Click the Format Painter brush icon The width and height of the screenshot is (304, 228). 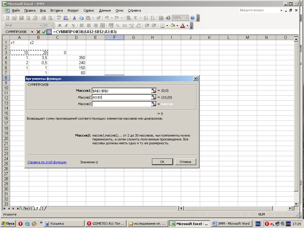point(99,18)
